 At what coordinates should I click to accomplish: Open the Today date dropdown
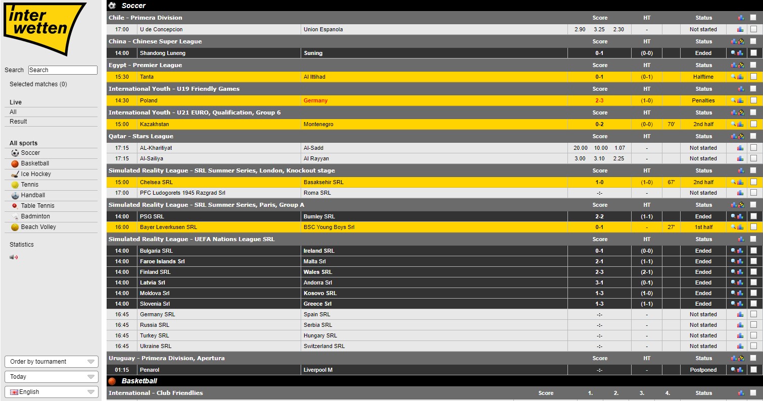click(52, 377)
